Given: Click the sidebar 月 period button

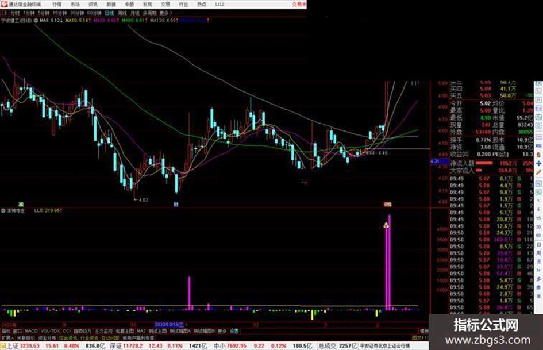Looking at the screenshot, I should click(538, 261).
